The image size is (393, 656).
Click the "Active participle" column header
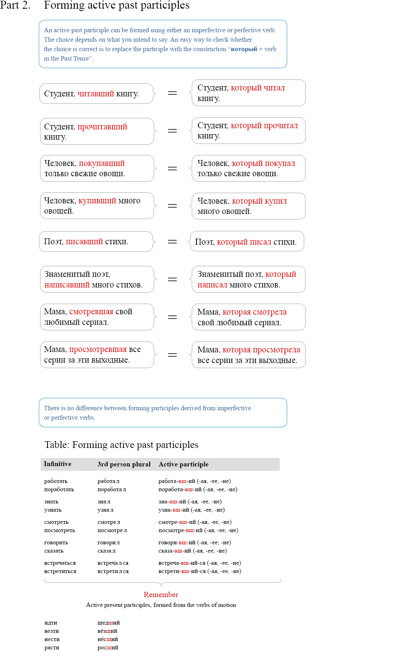(x=184, y=464)
